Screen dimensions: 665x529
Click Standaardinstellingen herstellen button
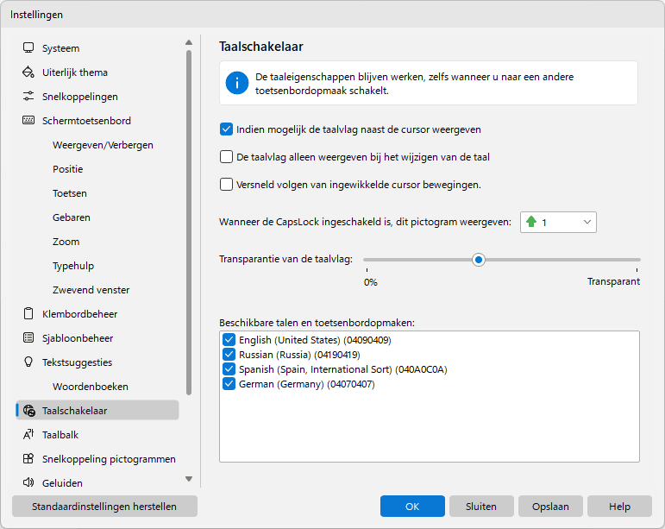pos(104,506)
